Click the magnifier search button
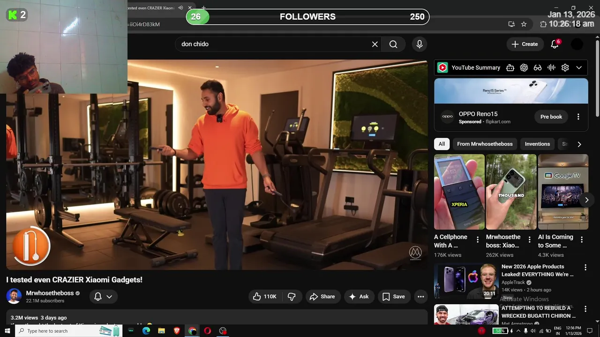 pyautogui.click(x=393, y=44)
